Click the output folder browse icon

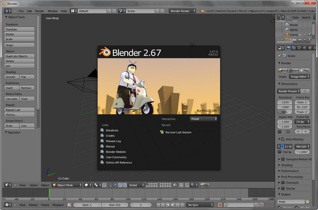[x=308, y=201]
